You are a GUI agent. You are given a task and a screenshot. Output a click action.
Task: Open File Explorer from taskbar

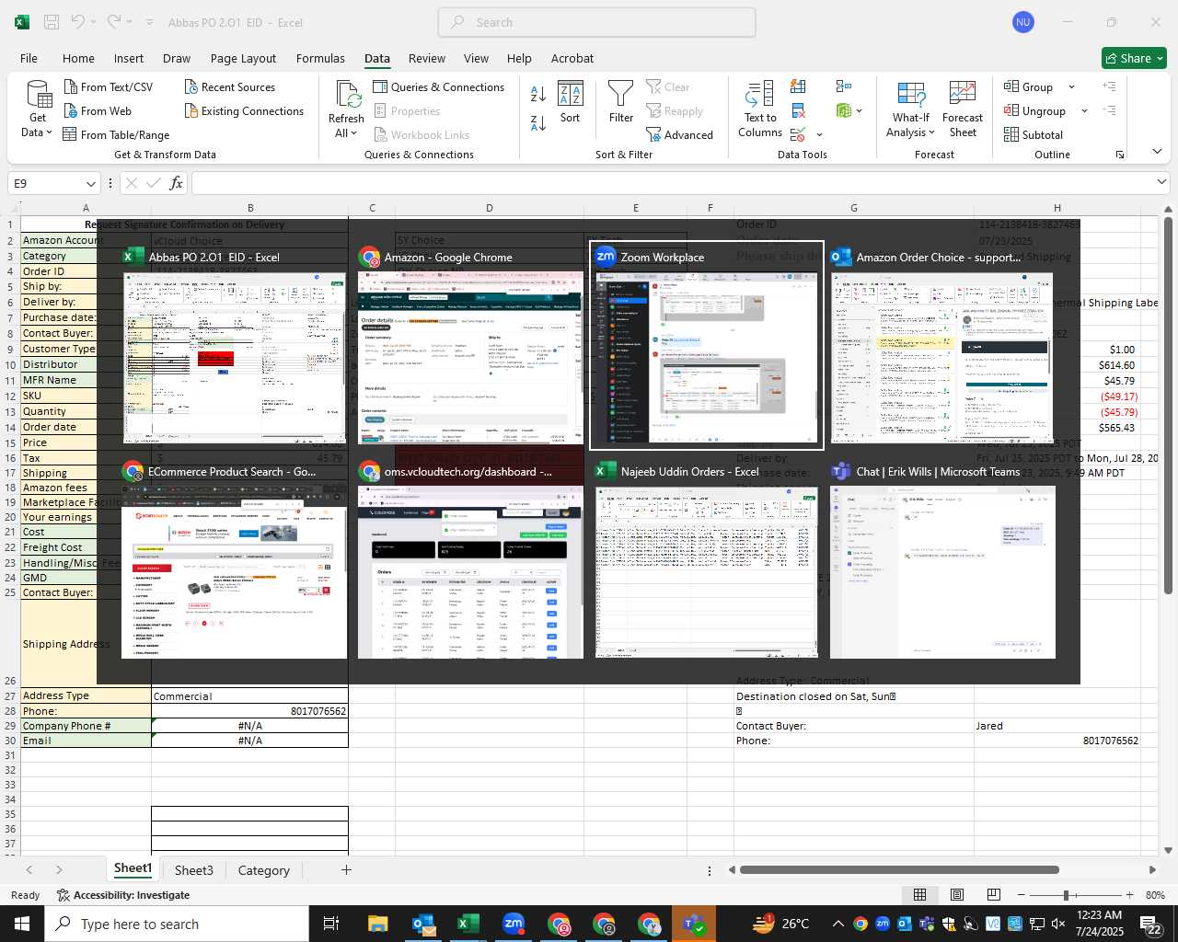[x=378, y=924]
